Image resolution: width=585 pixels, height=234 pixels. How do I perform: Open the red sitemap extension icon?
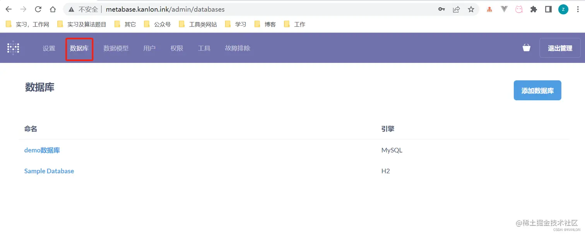[x=489, y=10]
